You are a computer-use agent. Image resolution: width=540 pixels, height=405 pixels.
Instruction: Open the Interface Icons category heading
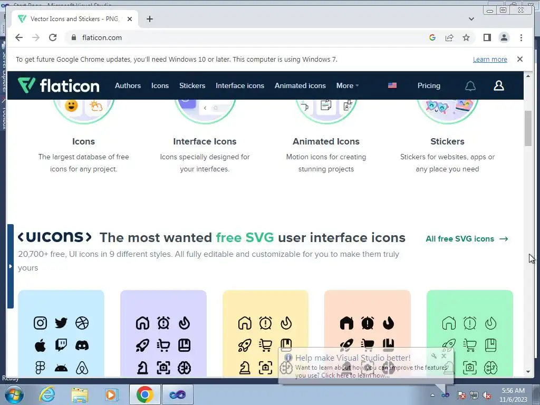[x=205, y=141]
